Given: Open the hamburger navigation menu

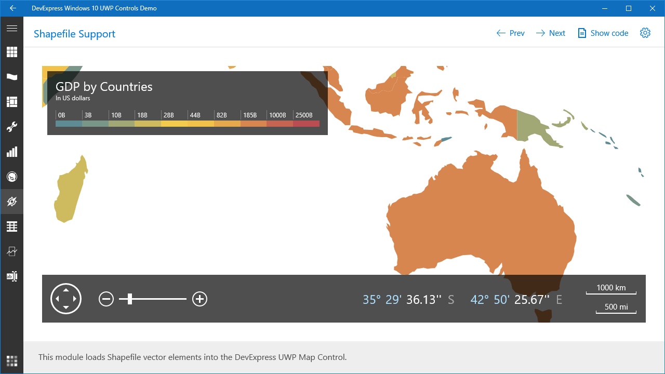Looking at the screenshot, I should pos(11,28).
